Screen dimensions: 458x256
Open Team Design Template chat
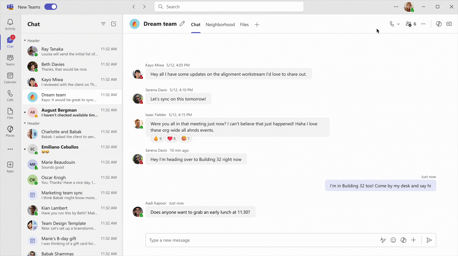(72, 226)
